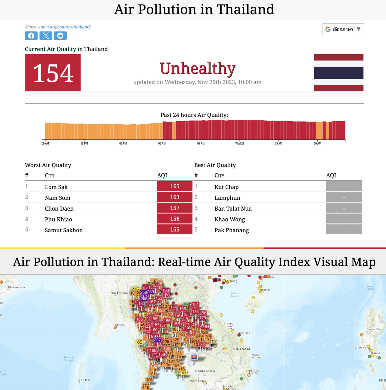Open the aqicn.org/country/thailand/ link
Viewport: 386px width, 390px height.
(64, 27)
